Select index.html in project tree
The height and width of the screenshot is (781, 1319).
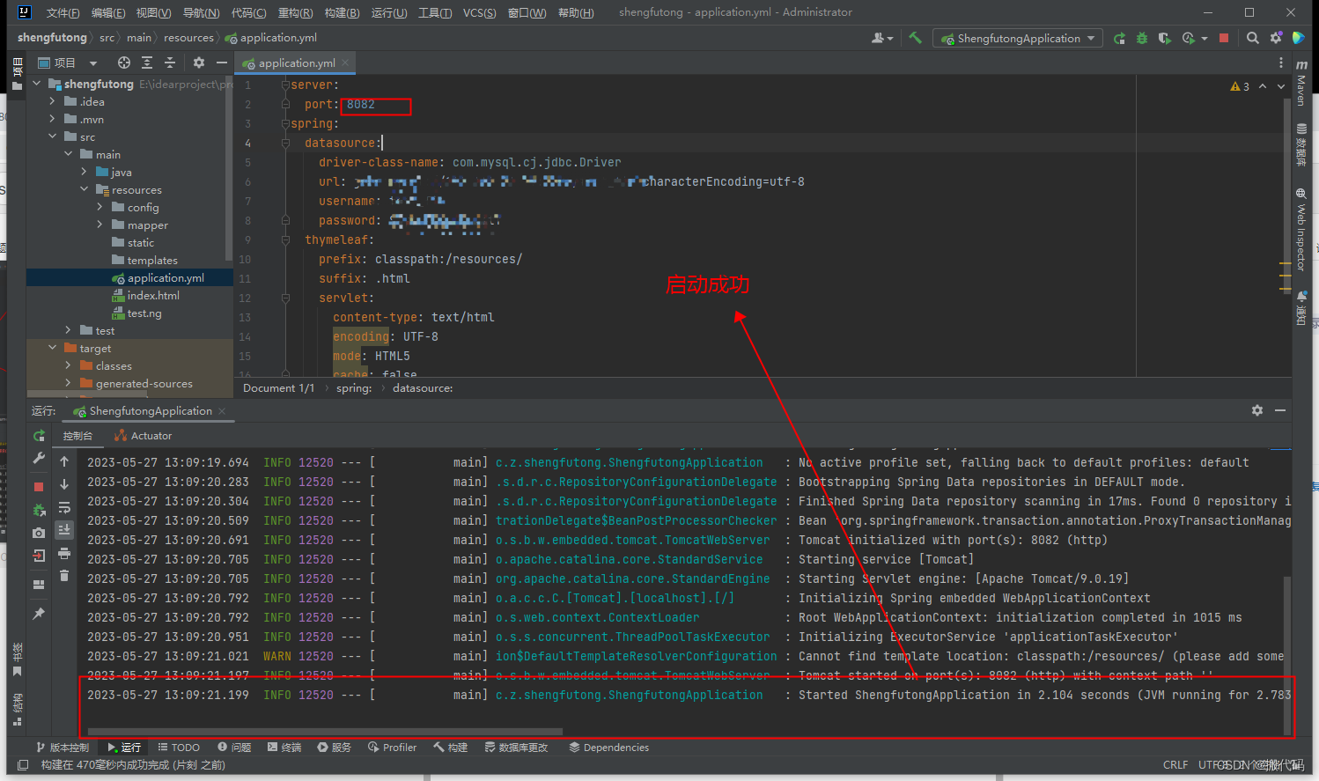153,295
